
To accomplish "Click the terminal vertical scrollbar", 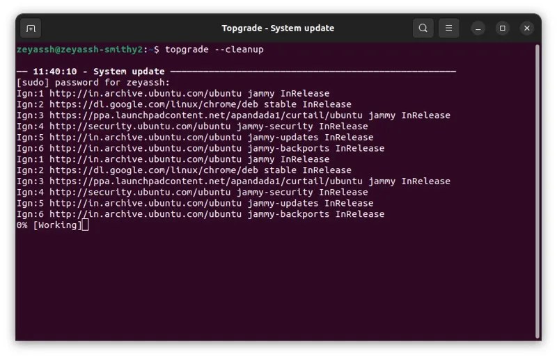I will point(538,192).
